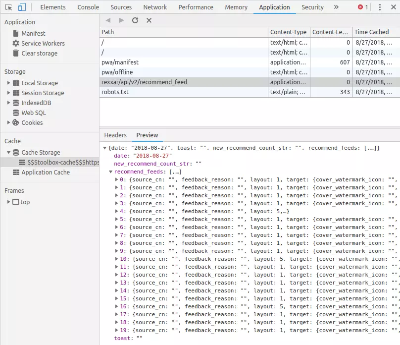The width and height of the screenshot is (400, 345).
Task: Open the Preview tab
Action: click(x=147, y=135)
